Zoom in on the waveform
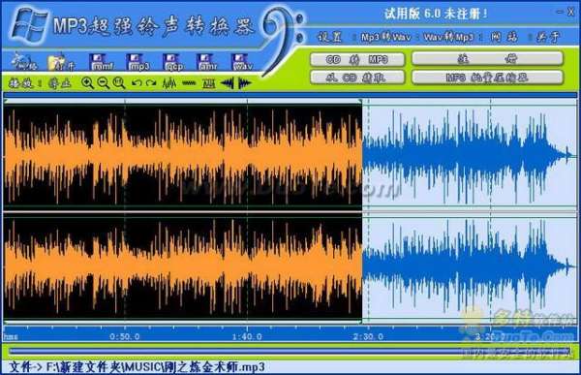This screenshot has width=581, height=375. [87, 83]
